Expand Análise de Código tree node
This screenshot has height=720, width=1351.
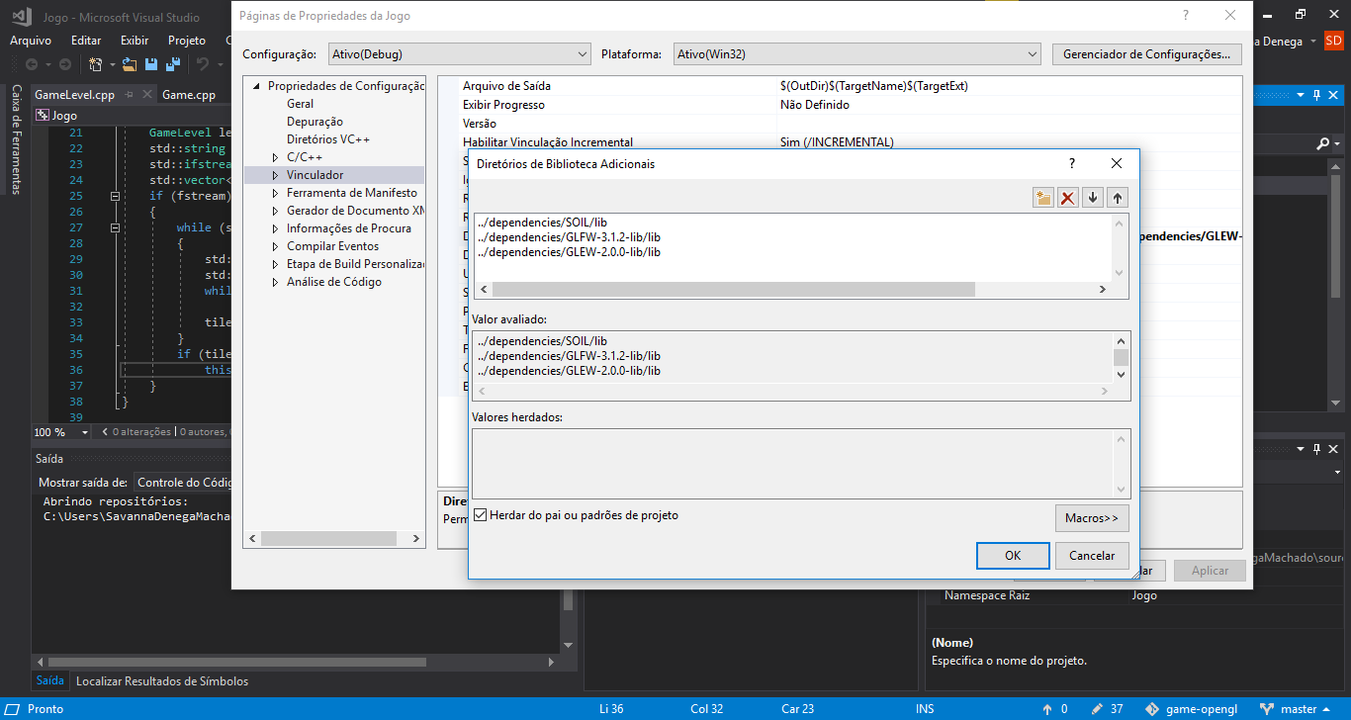[276, 282]
